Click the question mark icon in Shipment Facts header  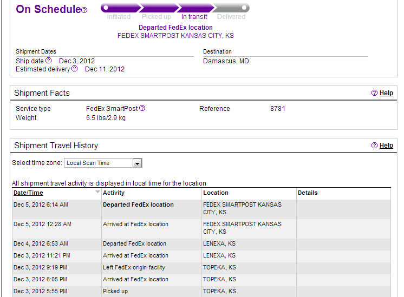(374, 93)
